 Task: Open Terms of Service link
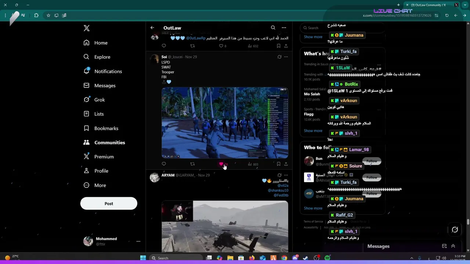pyautogui.click(x=313, y=221)
